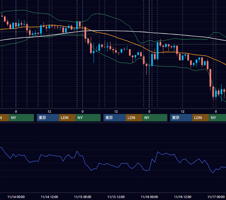Screen dimensions: 226x200
Task: Click the hour label 0 above 11/16 00:00
Action: (x=149, y=112)
